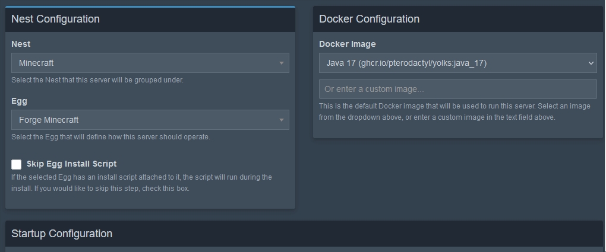Click the Java 17 image text
Screen dimensions: 606x252
(406, 63)
